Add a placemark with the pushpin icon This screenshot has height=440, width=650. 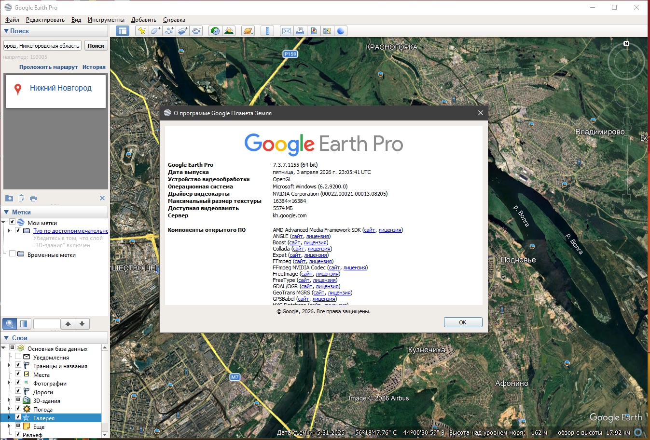coord(142,31)
